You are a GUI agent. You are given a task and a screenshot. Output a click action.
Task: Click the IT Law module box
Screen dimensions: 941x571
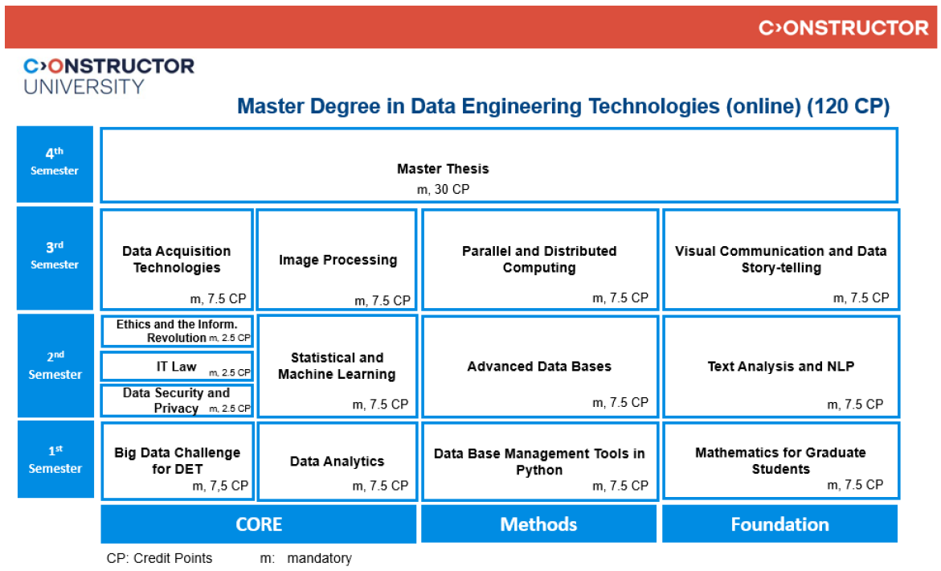177,367
